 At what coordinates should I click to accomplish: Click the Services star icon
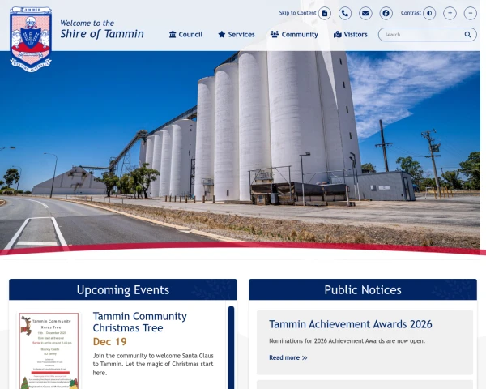click(221, 34)
